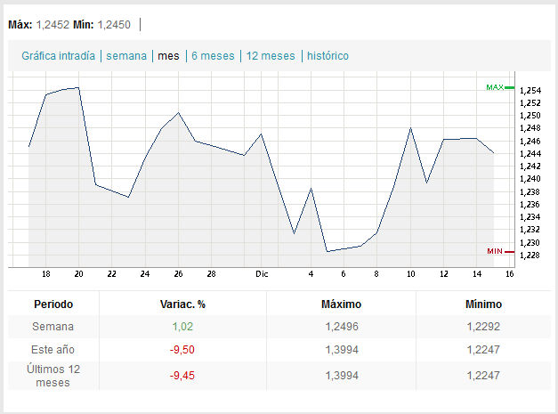Click the Máximo column header
The width and height of the screenshot is (558, 414).
[341, 304]
